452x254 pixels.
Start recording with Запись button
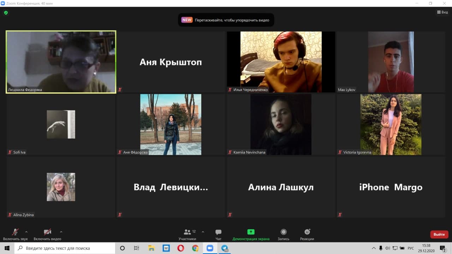click(x=283, y=234)
